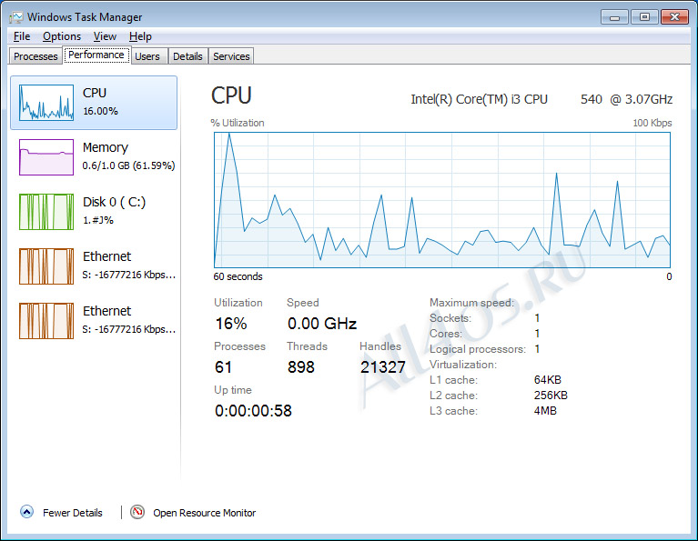Click the 60 seconds graph label
This screenshot has width=698, height=541.
tap(238, 276)
